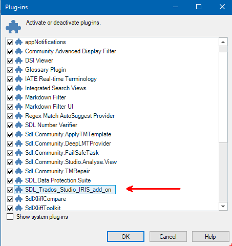Click the puzzle icon beside appNotifications

[18, 42]
